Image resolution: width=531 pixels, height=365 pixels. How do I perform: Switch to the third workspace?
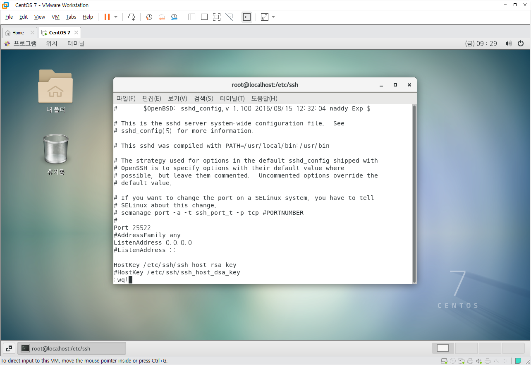[490, 348]
